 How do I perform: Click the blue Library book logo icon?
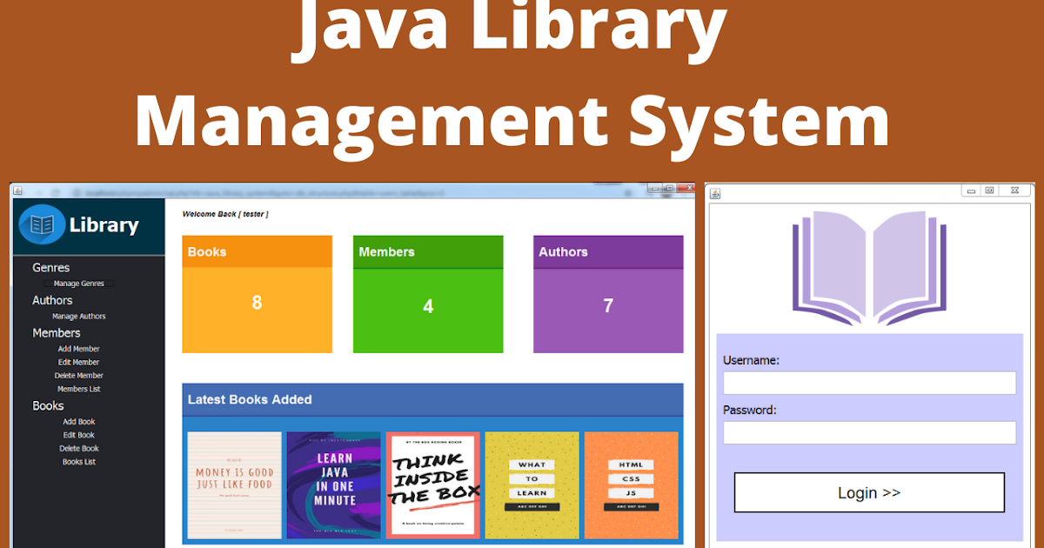[42, 224]
